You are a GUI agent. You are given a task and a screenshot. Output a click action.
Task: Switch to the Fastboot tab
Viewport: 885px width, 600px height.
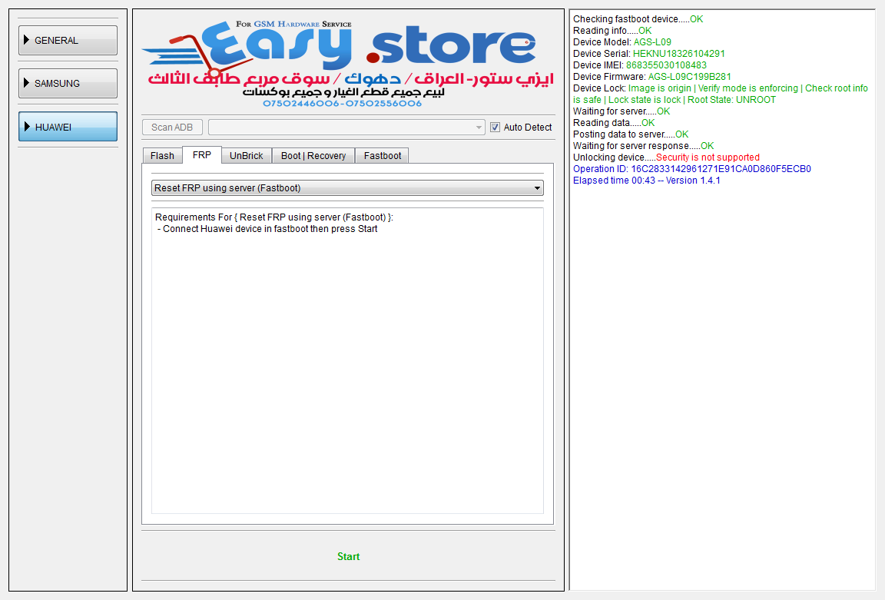point(382,156)
